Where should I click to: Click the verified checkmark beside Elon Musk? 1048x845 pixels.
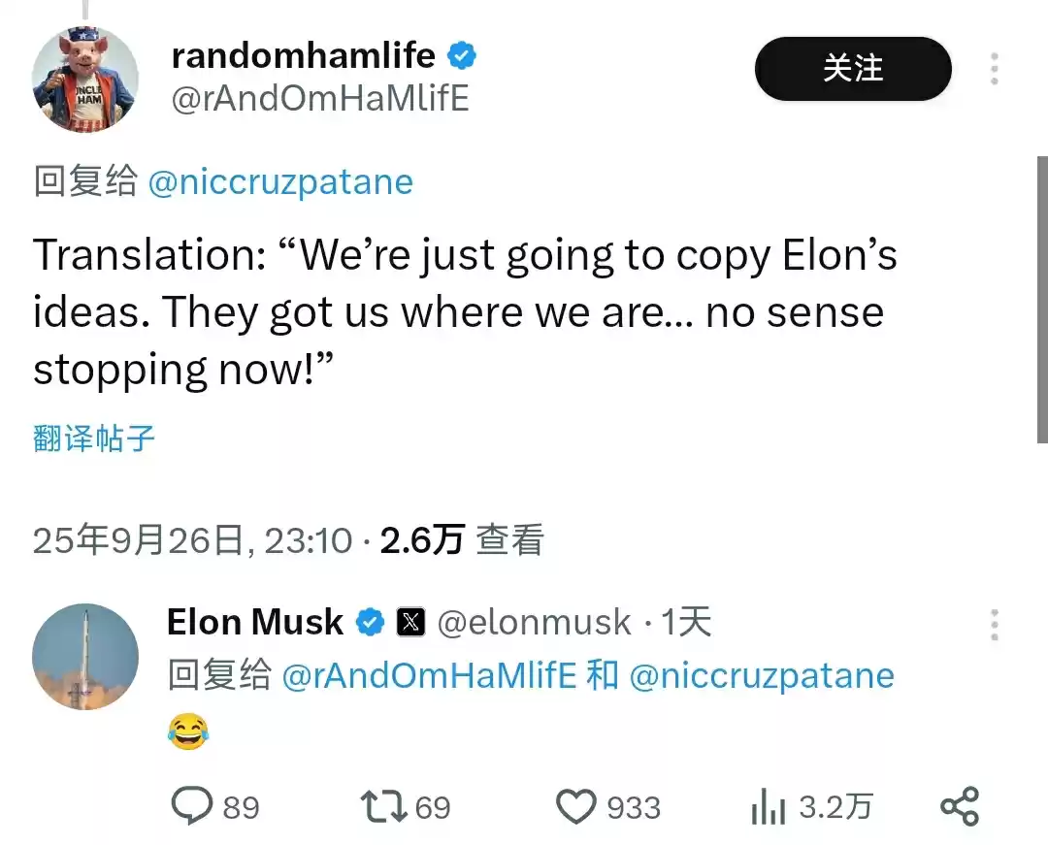click(370, 622)
